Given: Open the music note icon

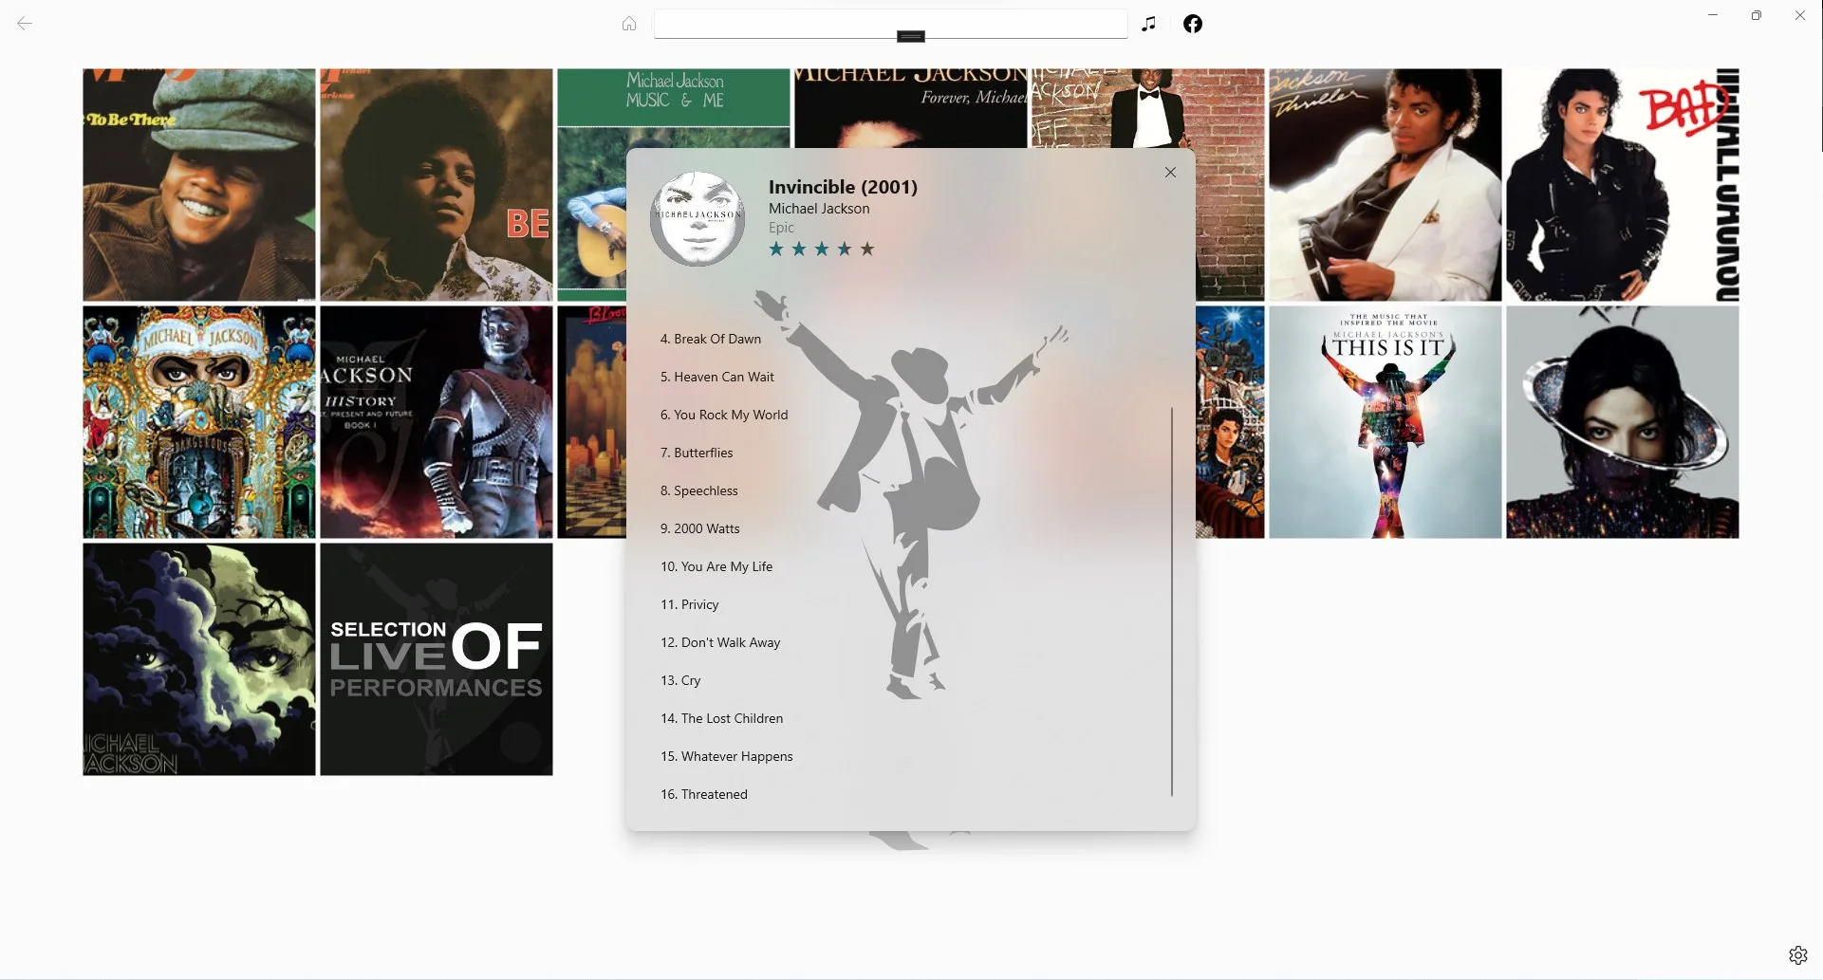Looking at the screenshot, I should 1149,24.
